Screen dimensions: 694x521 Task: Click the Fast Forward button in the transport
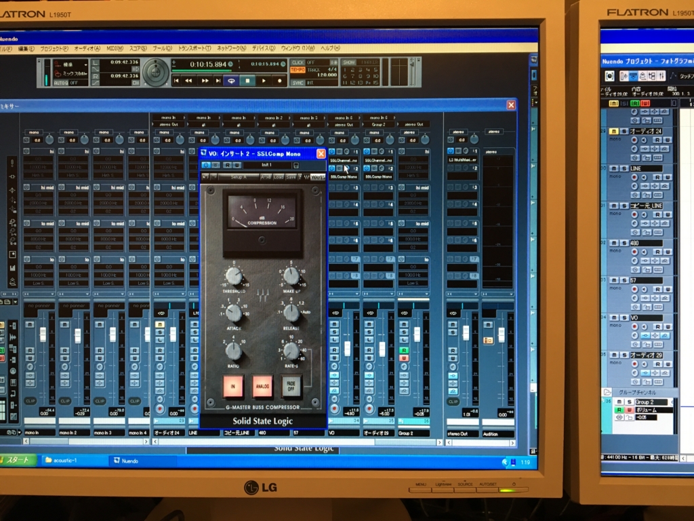click(205, 81)
